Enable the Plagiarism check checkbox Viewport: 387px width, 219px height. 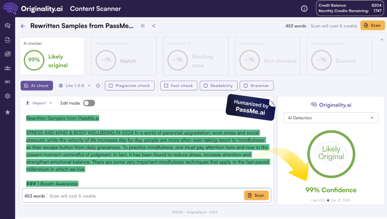click(x=130, y=86)
